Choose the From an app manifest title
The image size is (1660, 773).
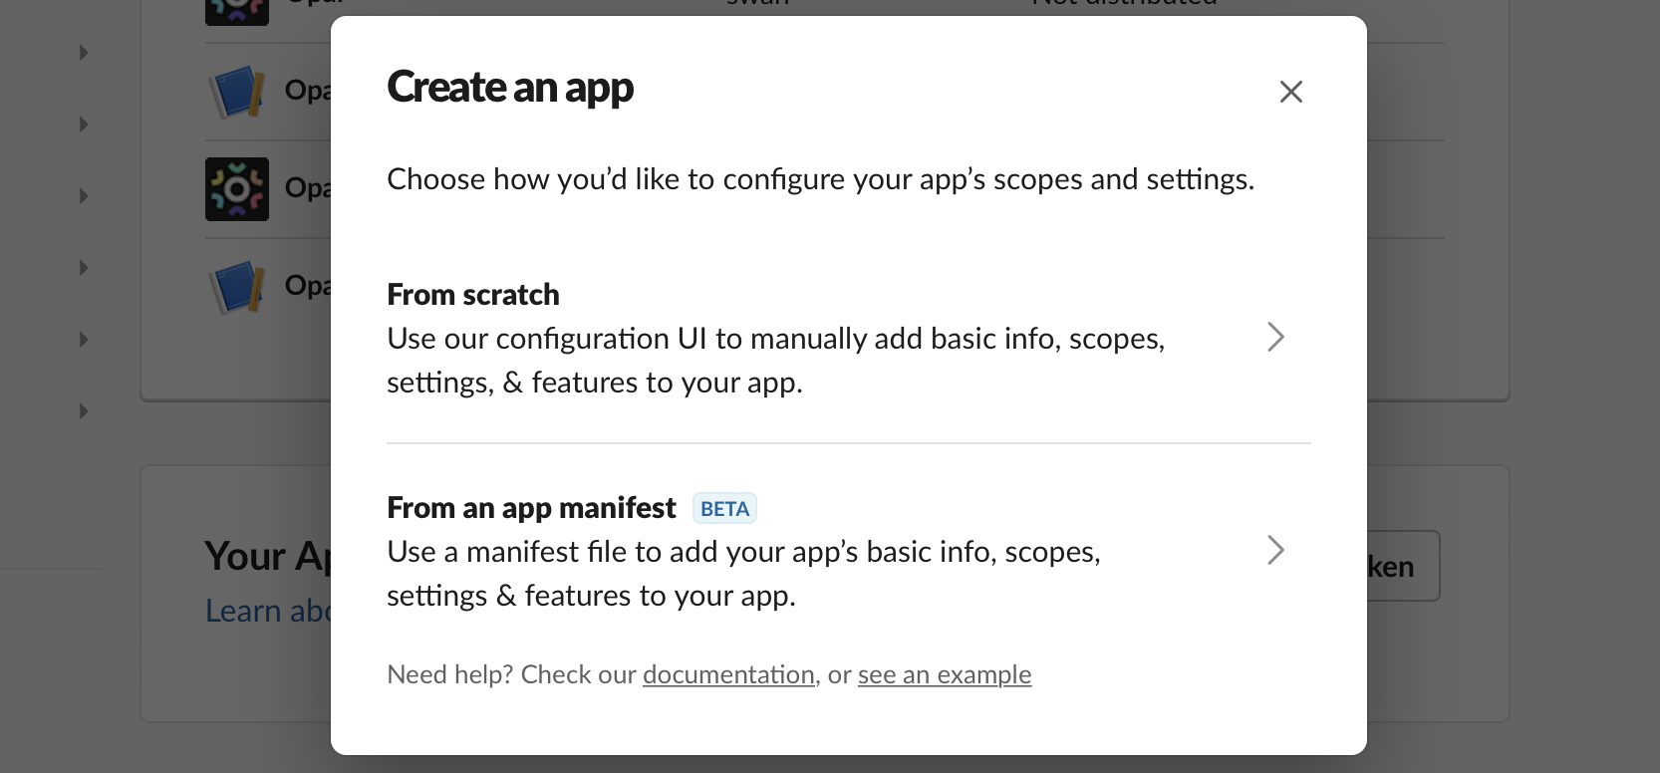531,508
